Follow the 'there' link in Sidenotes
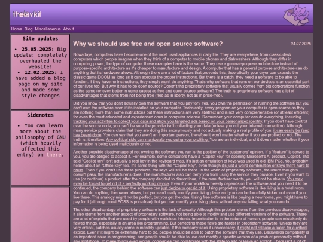Screen dimensions: 323x242 coord(54,155)
